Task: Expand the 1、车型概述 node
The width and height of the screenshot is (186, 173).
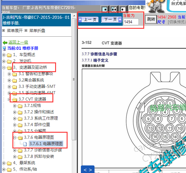Action: click(4, 55)
